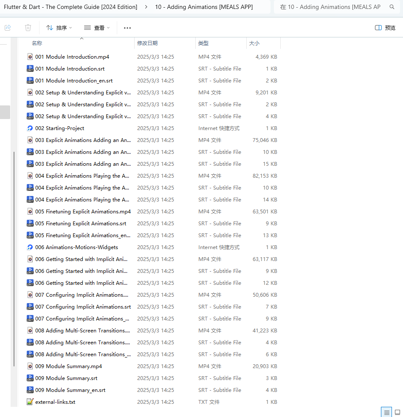Click MP4 icon of 008 Adding Multi-Screen Transitions

(30, 330)
